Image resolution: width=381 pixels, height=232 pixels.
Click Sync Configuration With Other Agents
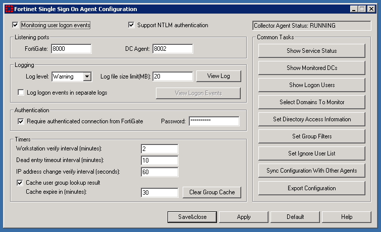(312, 171)
